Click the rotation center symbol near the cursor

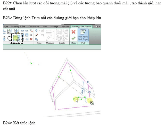click(x=92, y=103)
